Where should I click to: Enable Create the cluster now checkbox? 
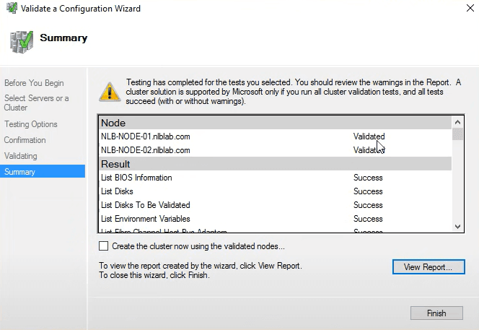click(x=104, y=246)
